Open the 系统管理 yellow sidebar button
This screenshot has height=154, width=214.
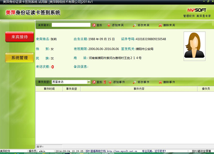click(20, 58)
